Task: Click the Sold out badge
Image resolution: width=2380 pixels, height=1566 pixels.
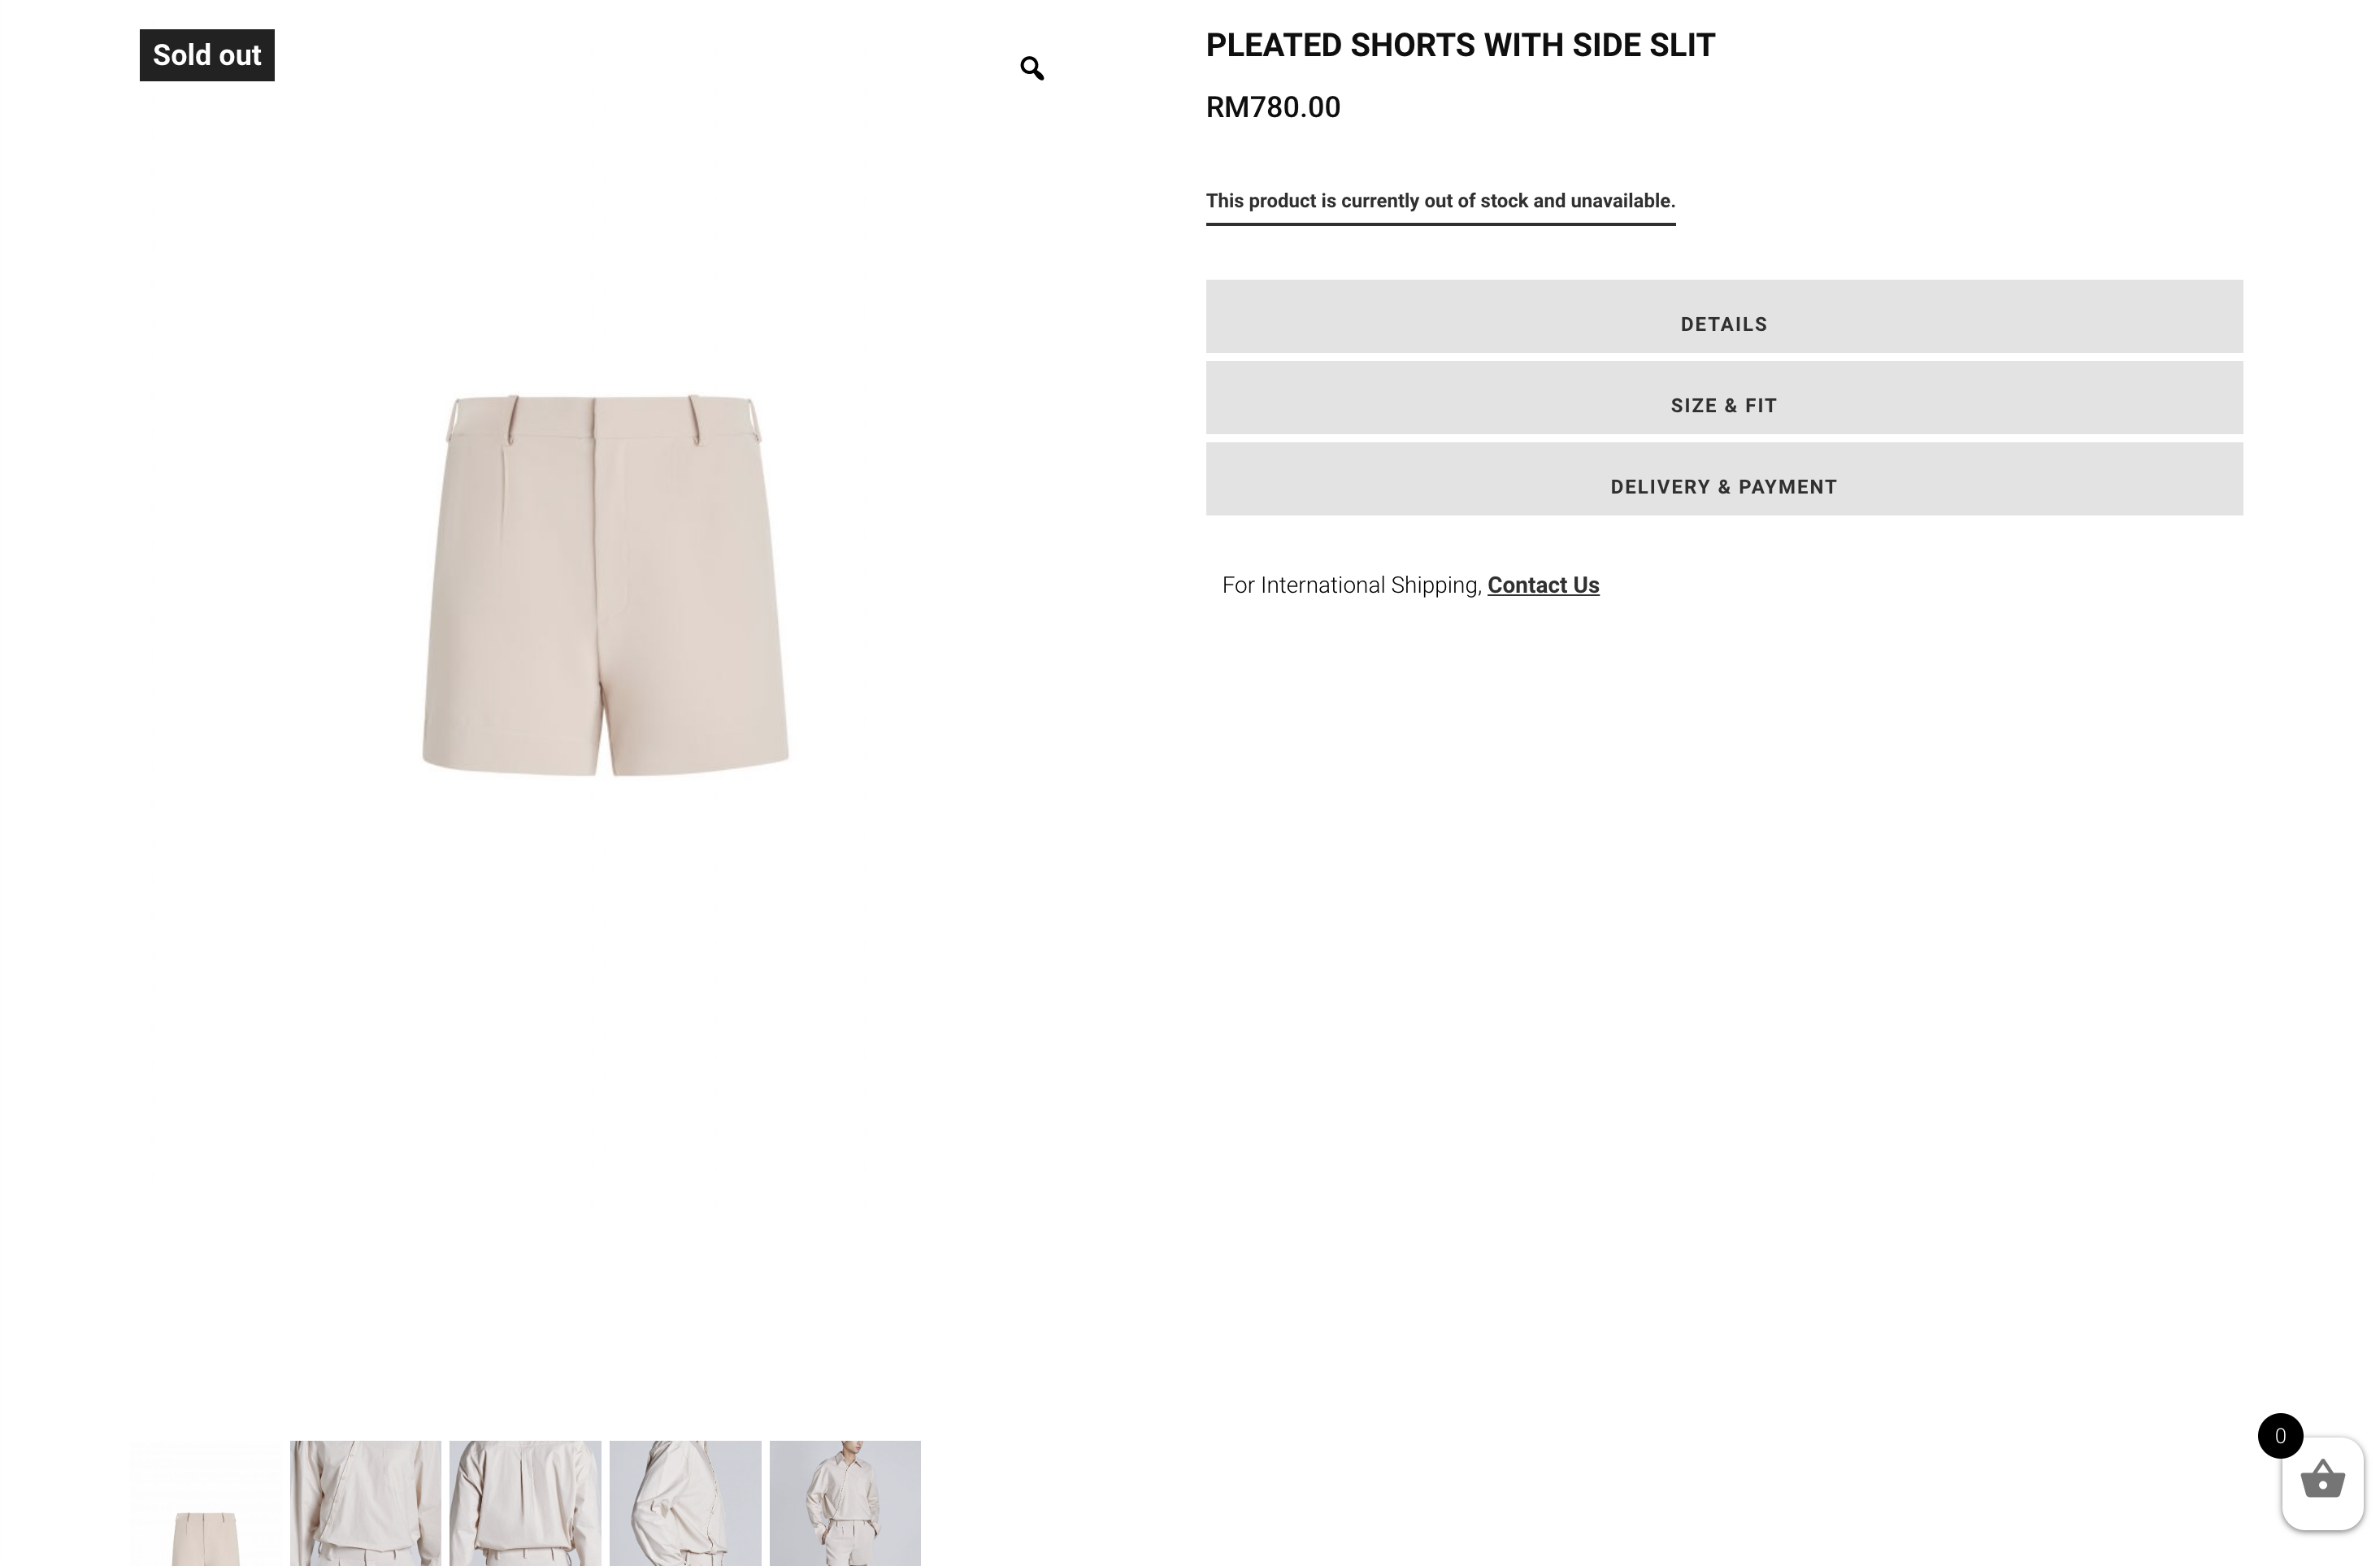Action: click(207, 55)
